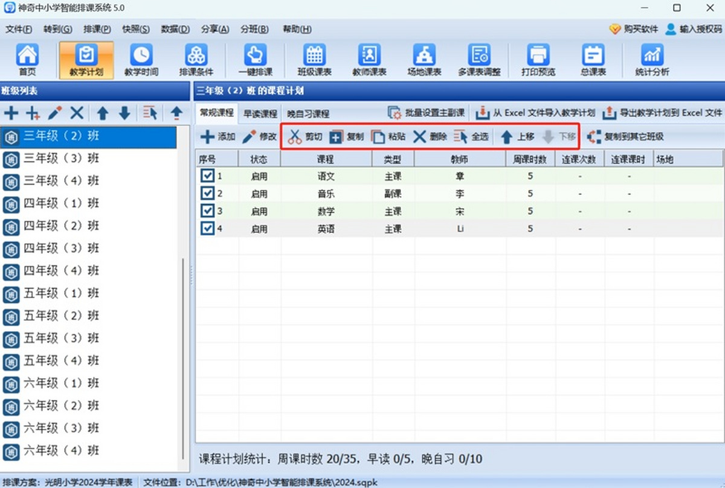Image resolution: width=725 pixels, height=488 pixels.
Task: Uncheck row 3 数学 checkbox
Action: 207,211
